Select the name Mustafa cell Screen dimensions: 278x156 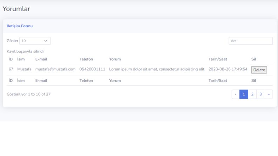(24, 69)
